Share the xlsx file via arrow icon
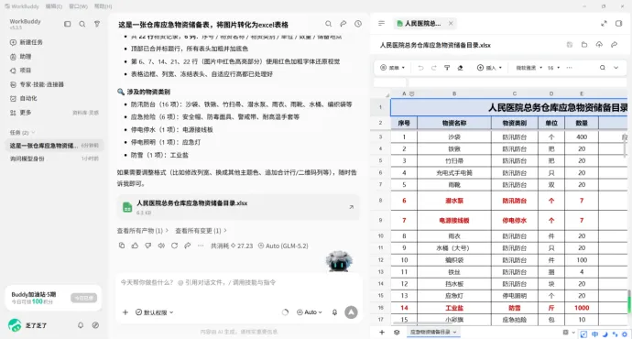632x339 pixels. (614, 45)
